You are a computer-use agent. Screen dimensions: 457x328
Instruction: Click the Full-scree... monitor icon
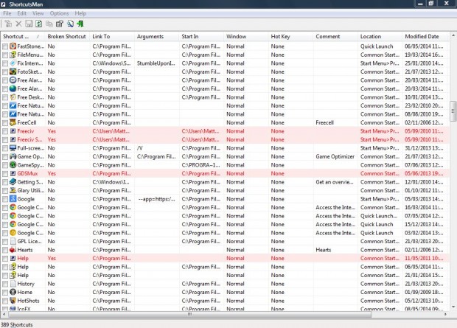click(x=13, y=148)
